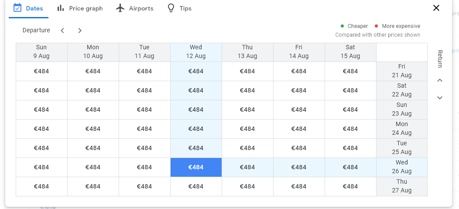Click the red More expensive legend dot
The width and height of the screenshot is (459, 209).
pos(377,26)
